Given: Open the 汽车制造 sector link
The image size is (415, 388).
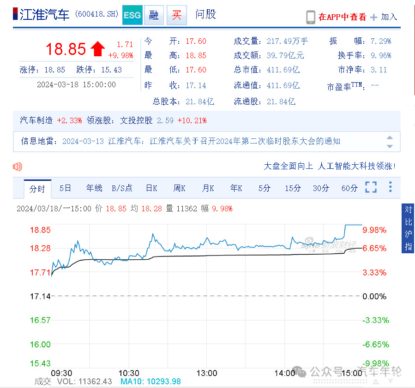Looking at the screenshot, I should (x=36, y=120).
